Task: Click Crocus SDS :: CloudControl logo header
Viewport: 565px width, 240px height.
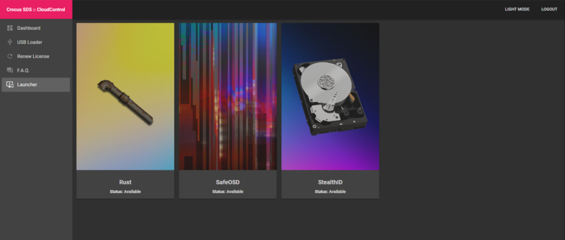Action: pos(36,10)
